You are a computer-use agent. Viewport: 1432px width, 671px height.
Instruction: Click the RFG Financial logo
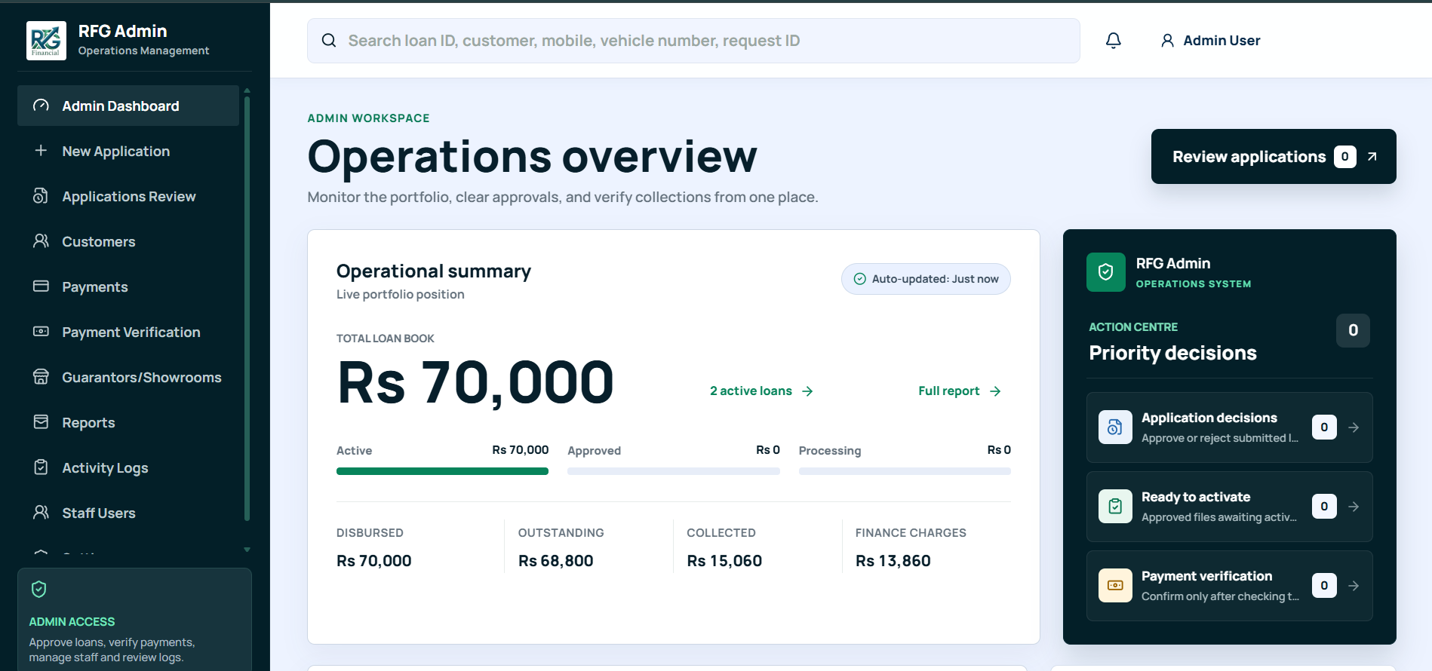(46, 41)
